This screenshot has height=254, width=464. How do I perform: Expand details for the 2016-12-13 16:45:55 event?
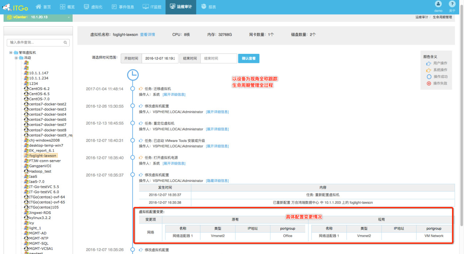pyautogui.click(x=217, y=129)
